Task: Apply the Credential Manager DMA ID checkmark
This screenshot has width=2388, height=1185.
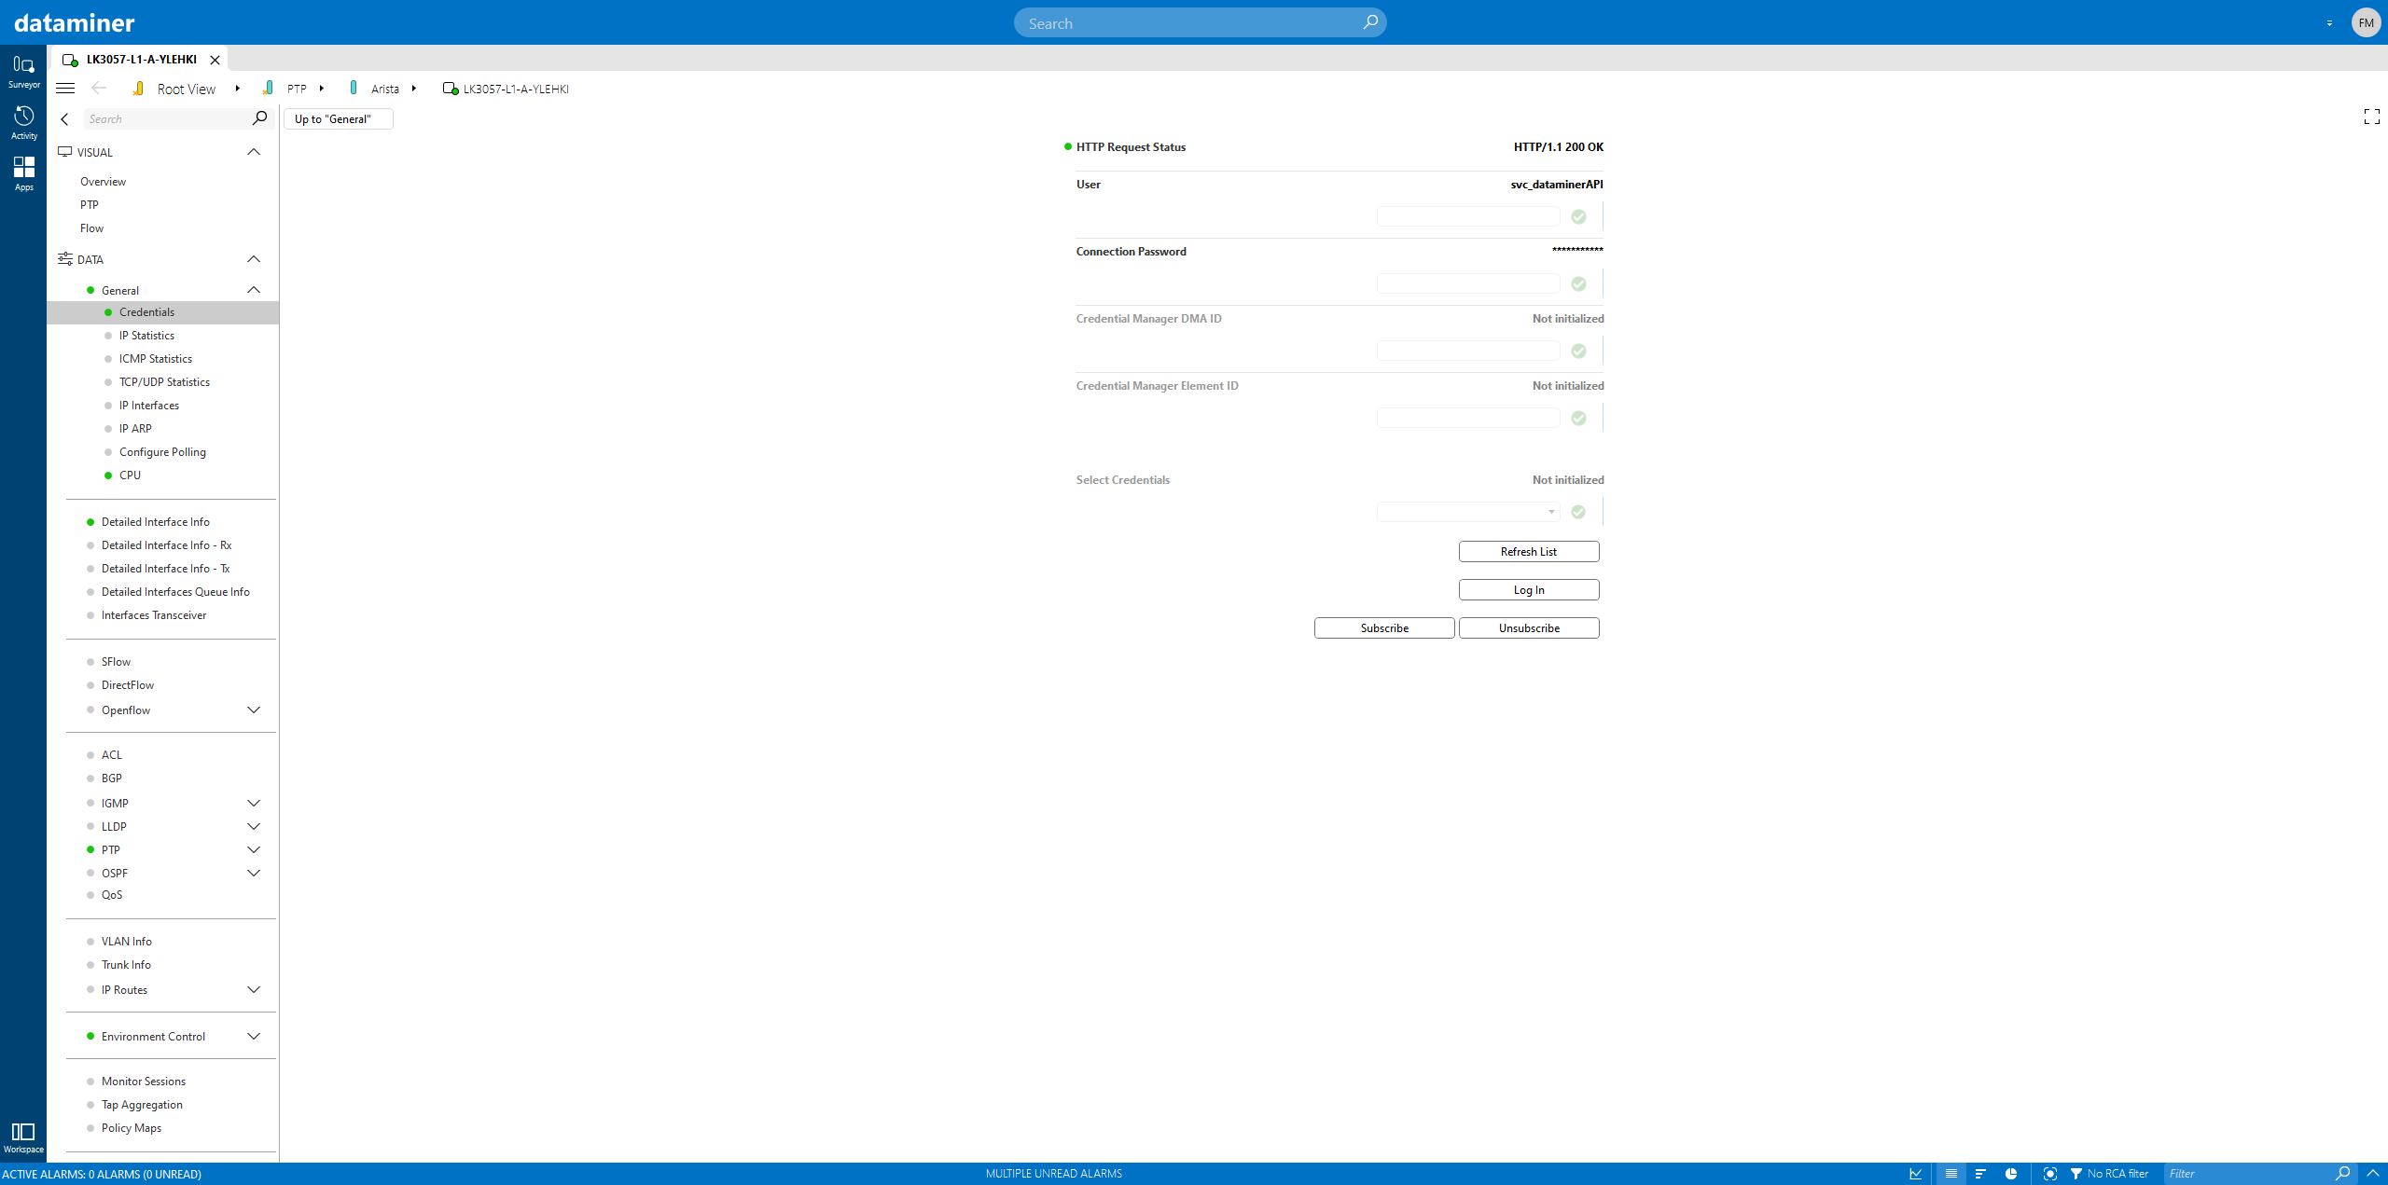Action: [x=1578, y=351]
